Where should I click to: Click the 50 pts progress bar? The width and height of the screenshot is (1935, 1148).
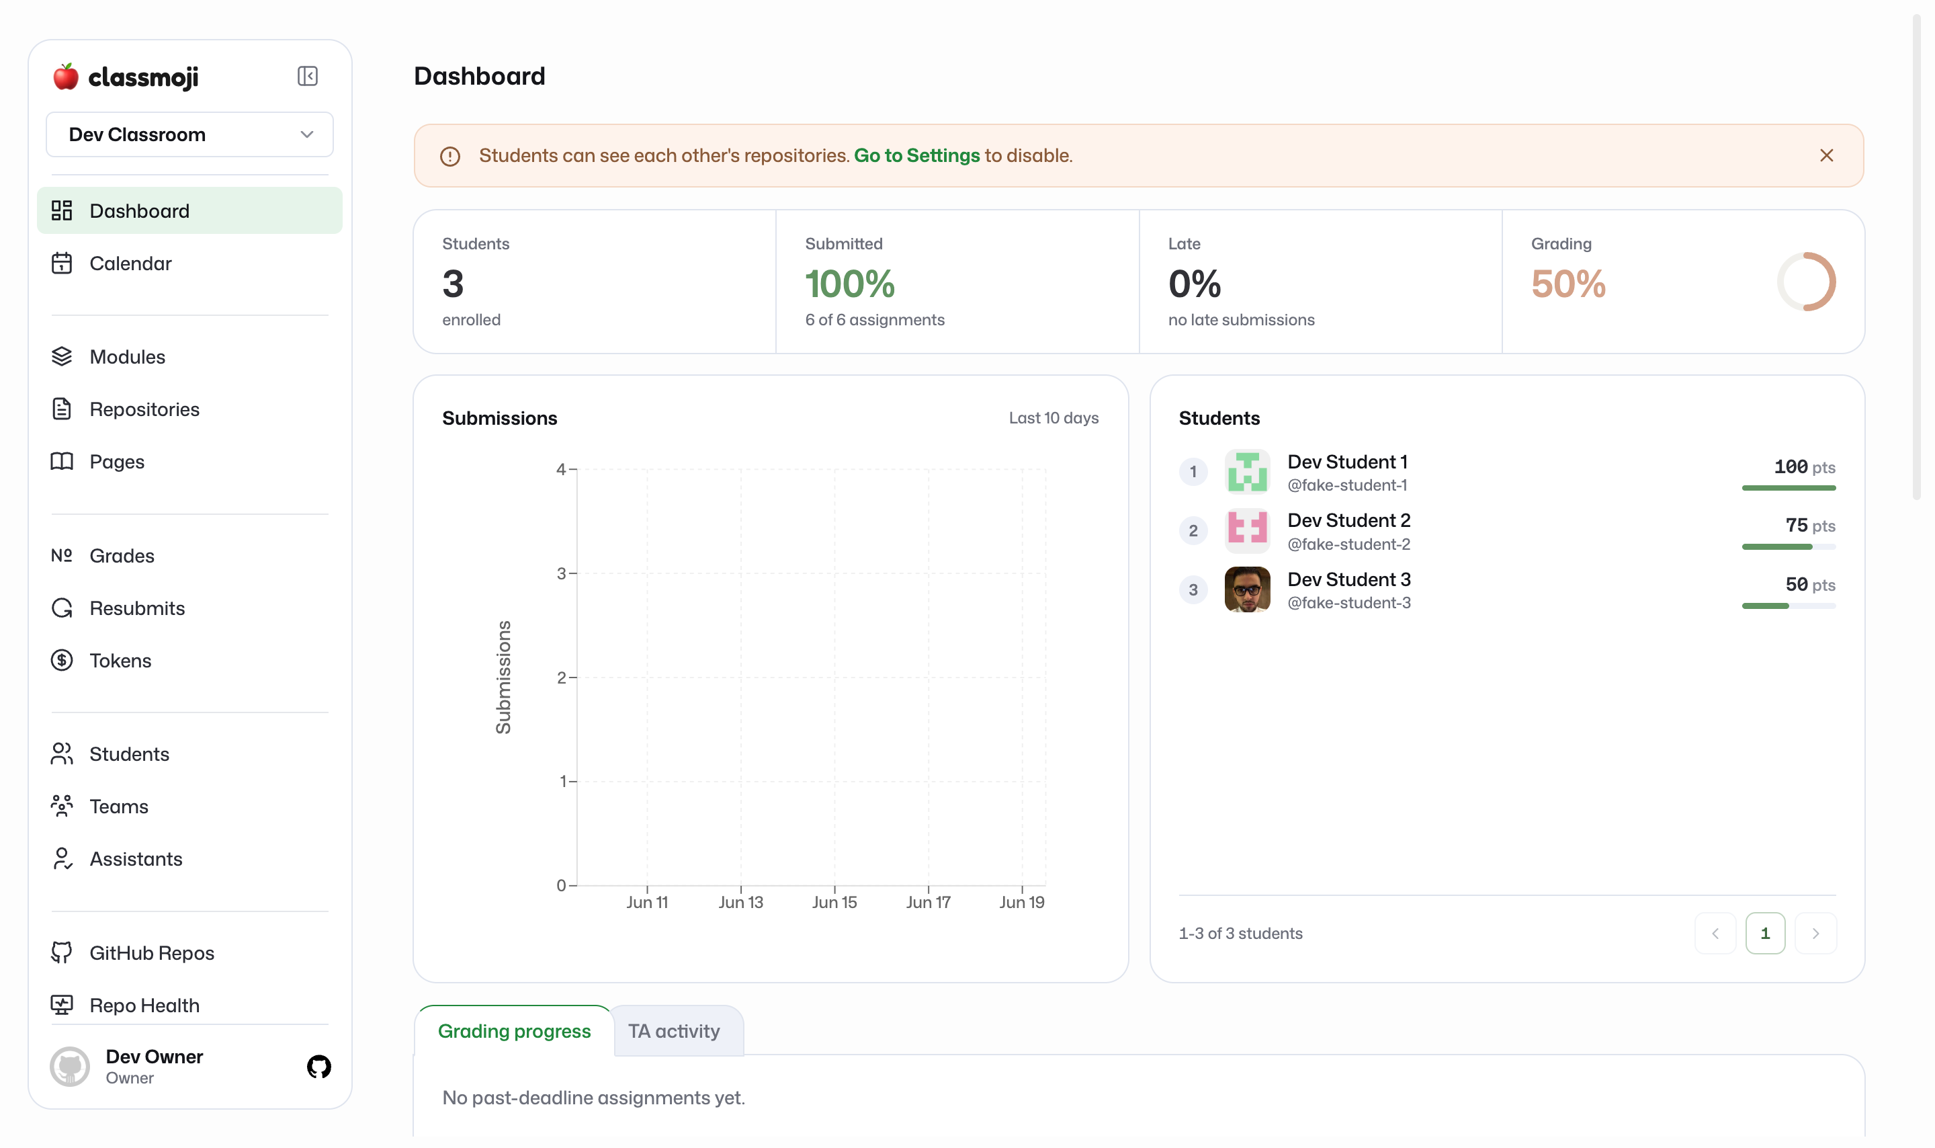(1789, 606)
